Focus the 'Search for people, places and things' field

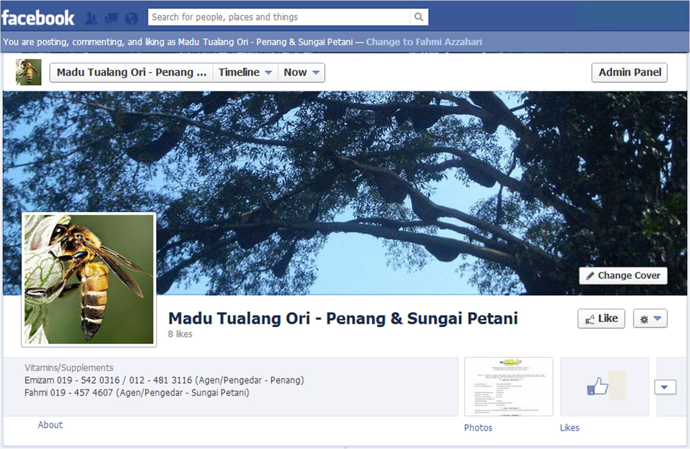279,17
